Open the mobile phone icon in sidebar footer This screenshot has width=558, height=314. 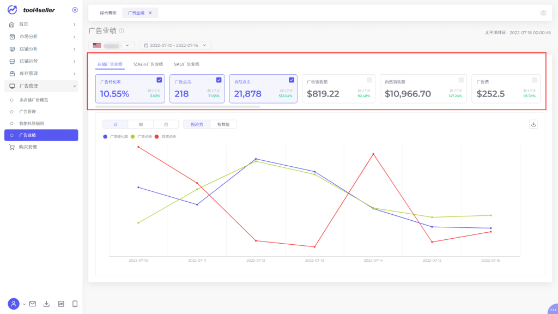[75, 304]
